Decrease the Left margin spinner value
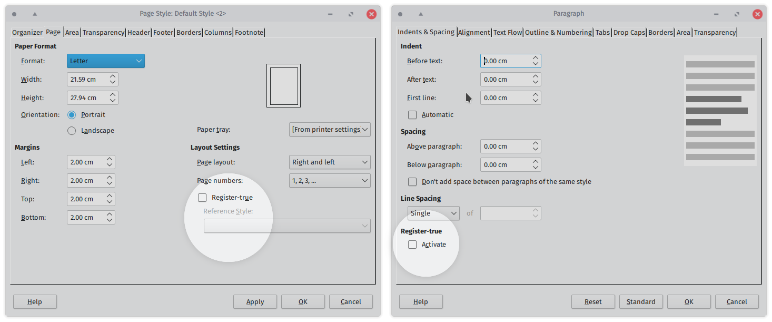 pyautogui.click(x=110, y=165)
